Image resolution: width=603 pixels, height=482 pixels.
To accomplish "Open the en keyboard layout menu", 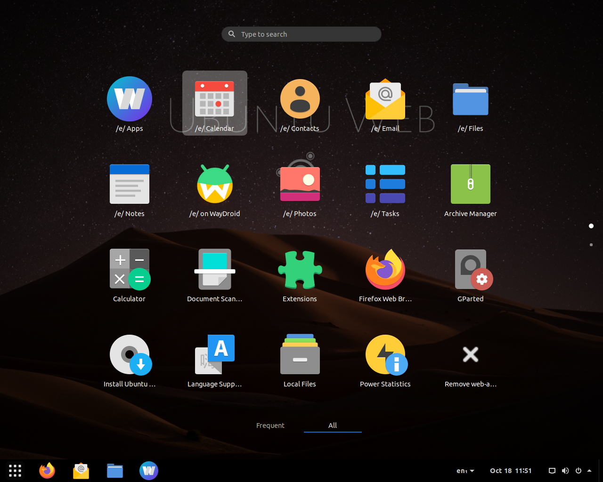I will click(x=465, y=471).
